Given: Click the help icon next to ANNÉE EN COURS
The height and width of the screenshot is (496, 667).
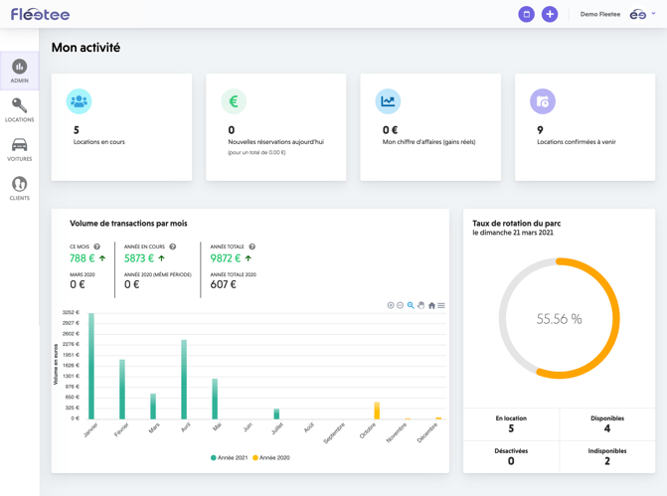Looking at the screenshot, I should pyautogui.click(x=173, y=247).
